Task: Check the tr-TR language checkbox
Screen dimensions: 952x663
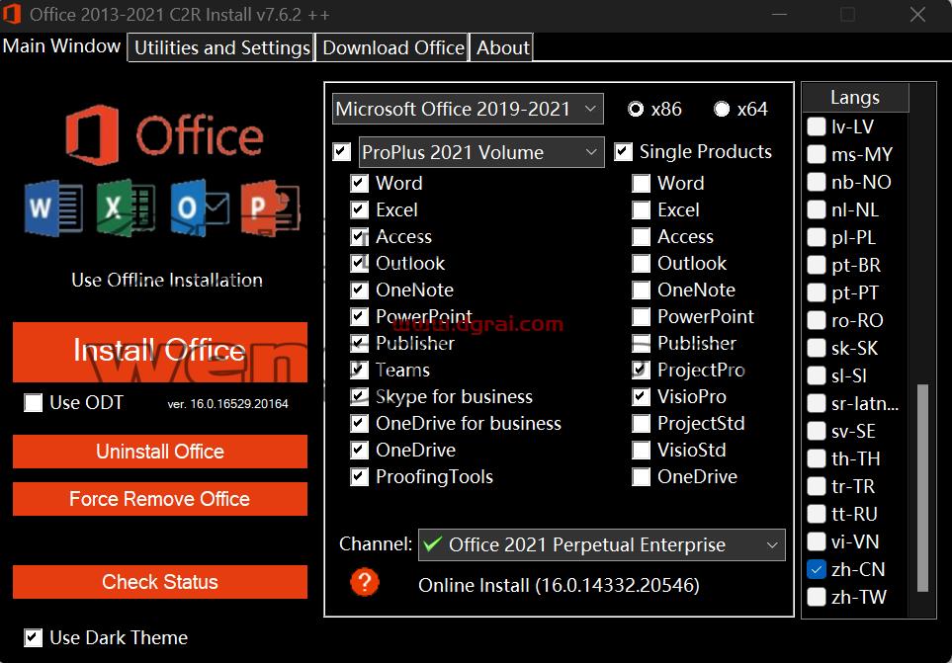Action: (x=817, y=486)
